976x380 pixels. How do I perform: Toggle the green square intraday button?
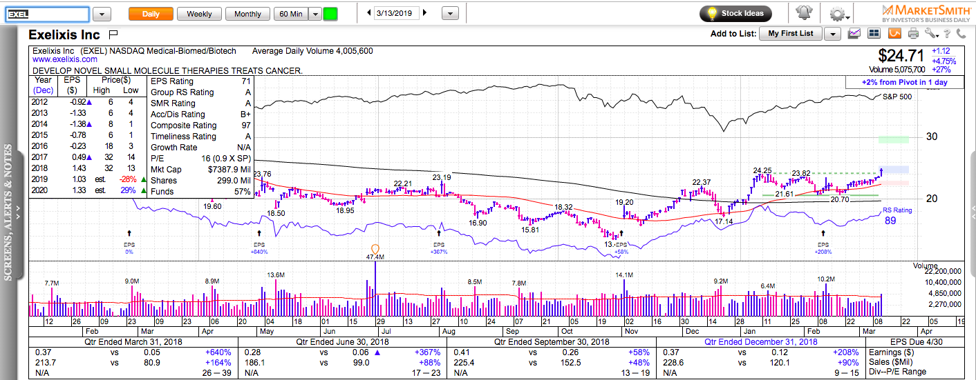330,14
